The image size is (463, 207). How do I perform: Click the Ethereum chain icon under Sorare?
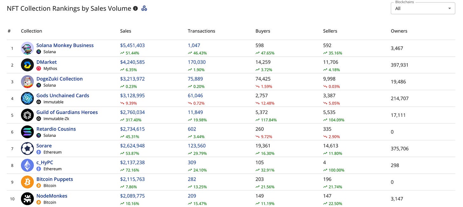[x=39, y=152]
